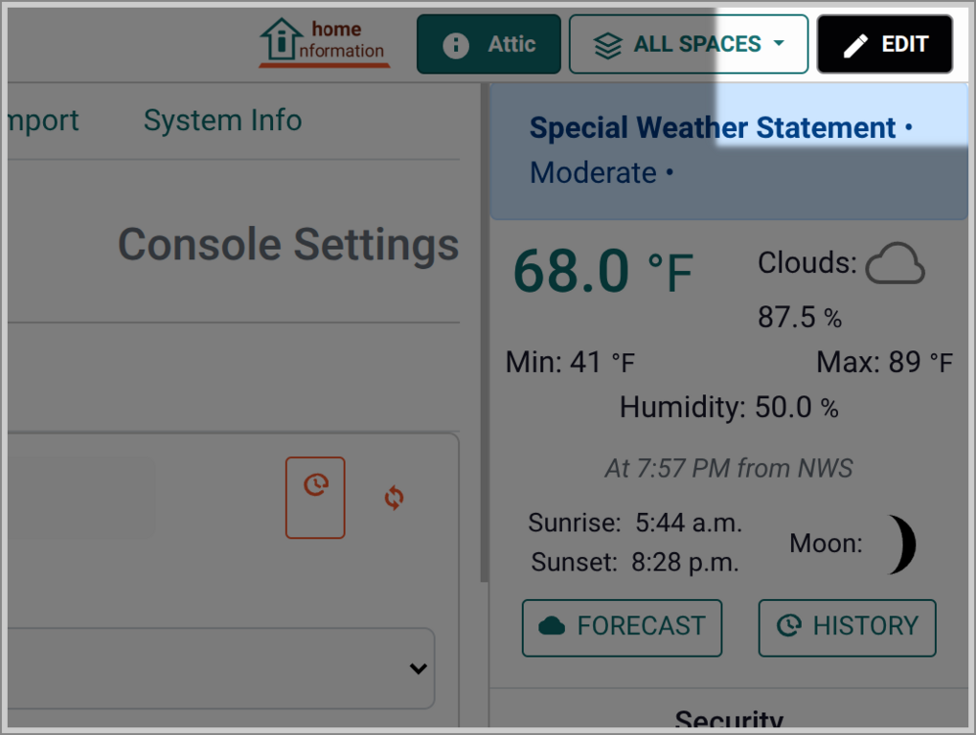The height and width of the screenshot is (735, 976).
Task: Click the EDIT button
Action: (884, 44)
